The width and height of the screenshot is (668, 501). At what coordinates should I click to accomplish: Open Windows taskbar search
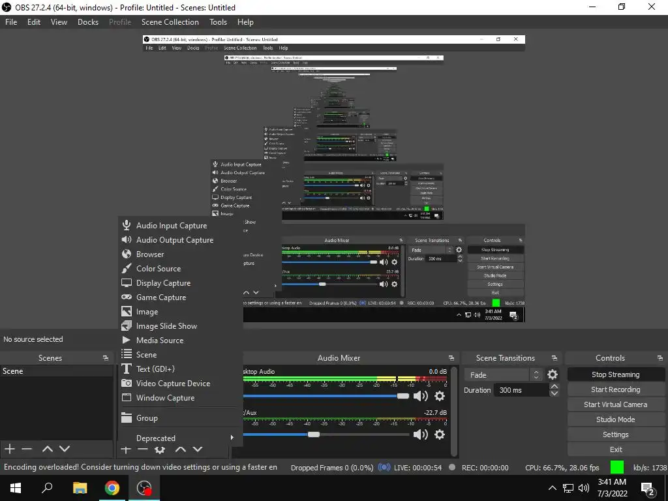47,488
